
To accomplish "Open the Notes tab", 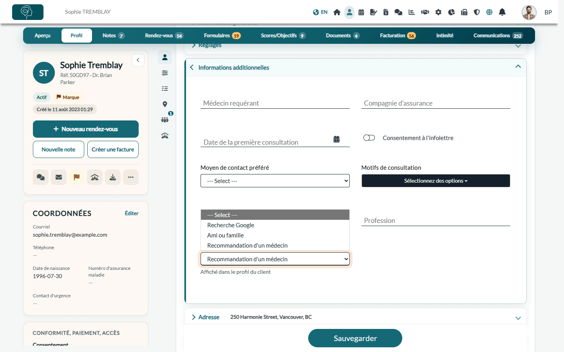I will click(113, 36).
